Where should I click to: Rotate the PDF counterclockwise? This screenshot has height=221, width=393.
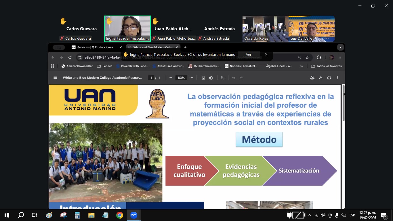coord(211,78)
